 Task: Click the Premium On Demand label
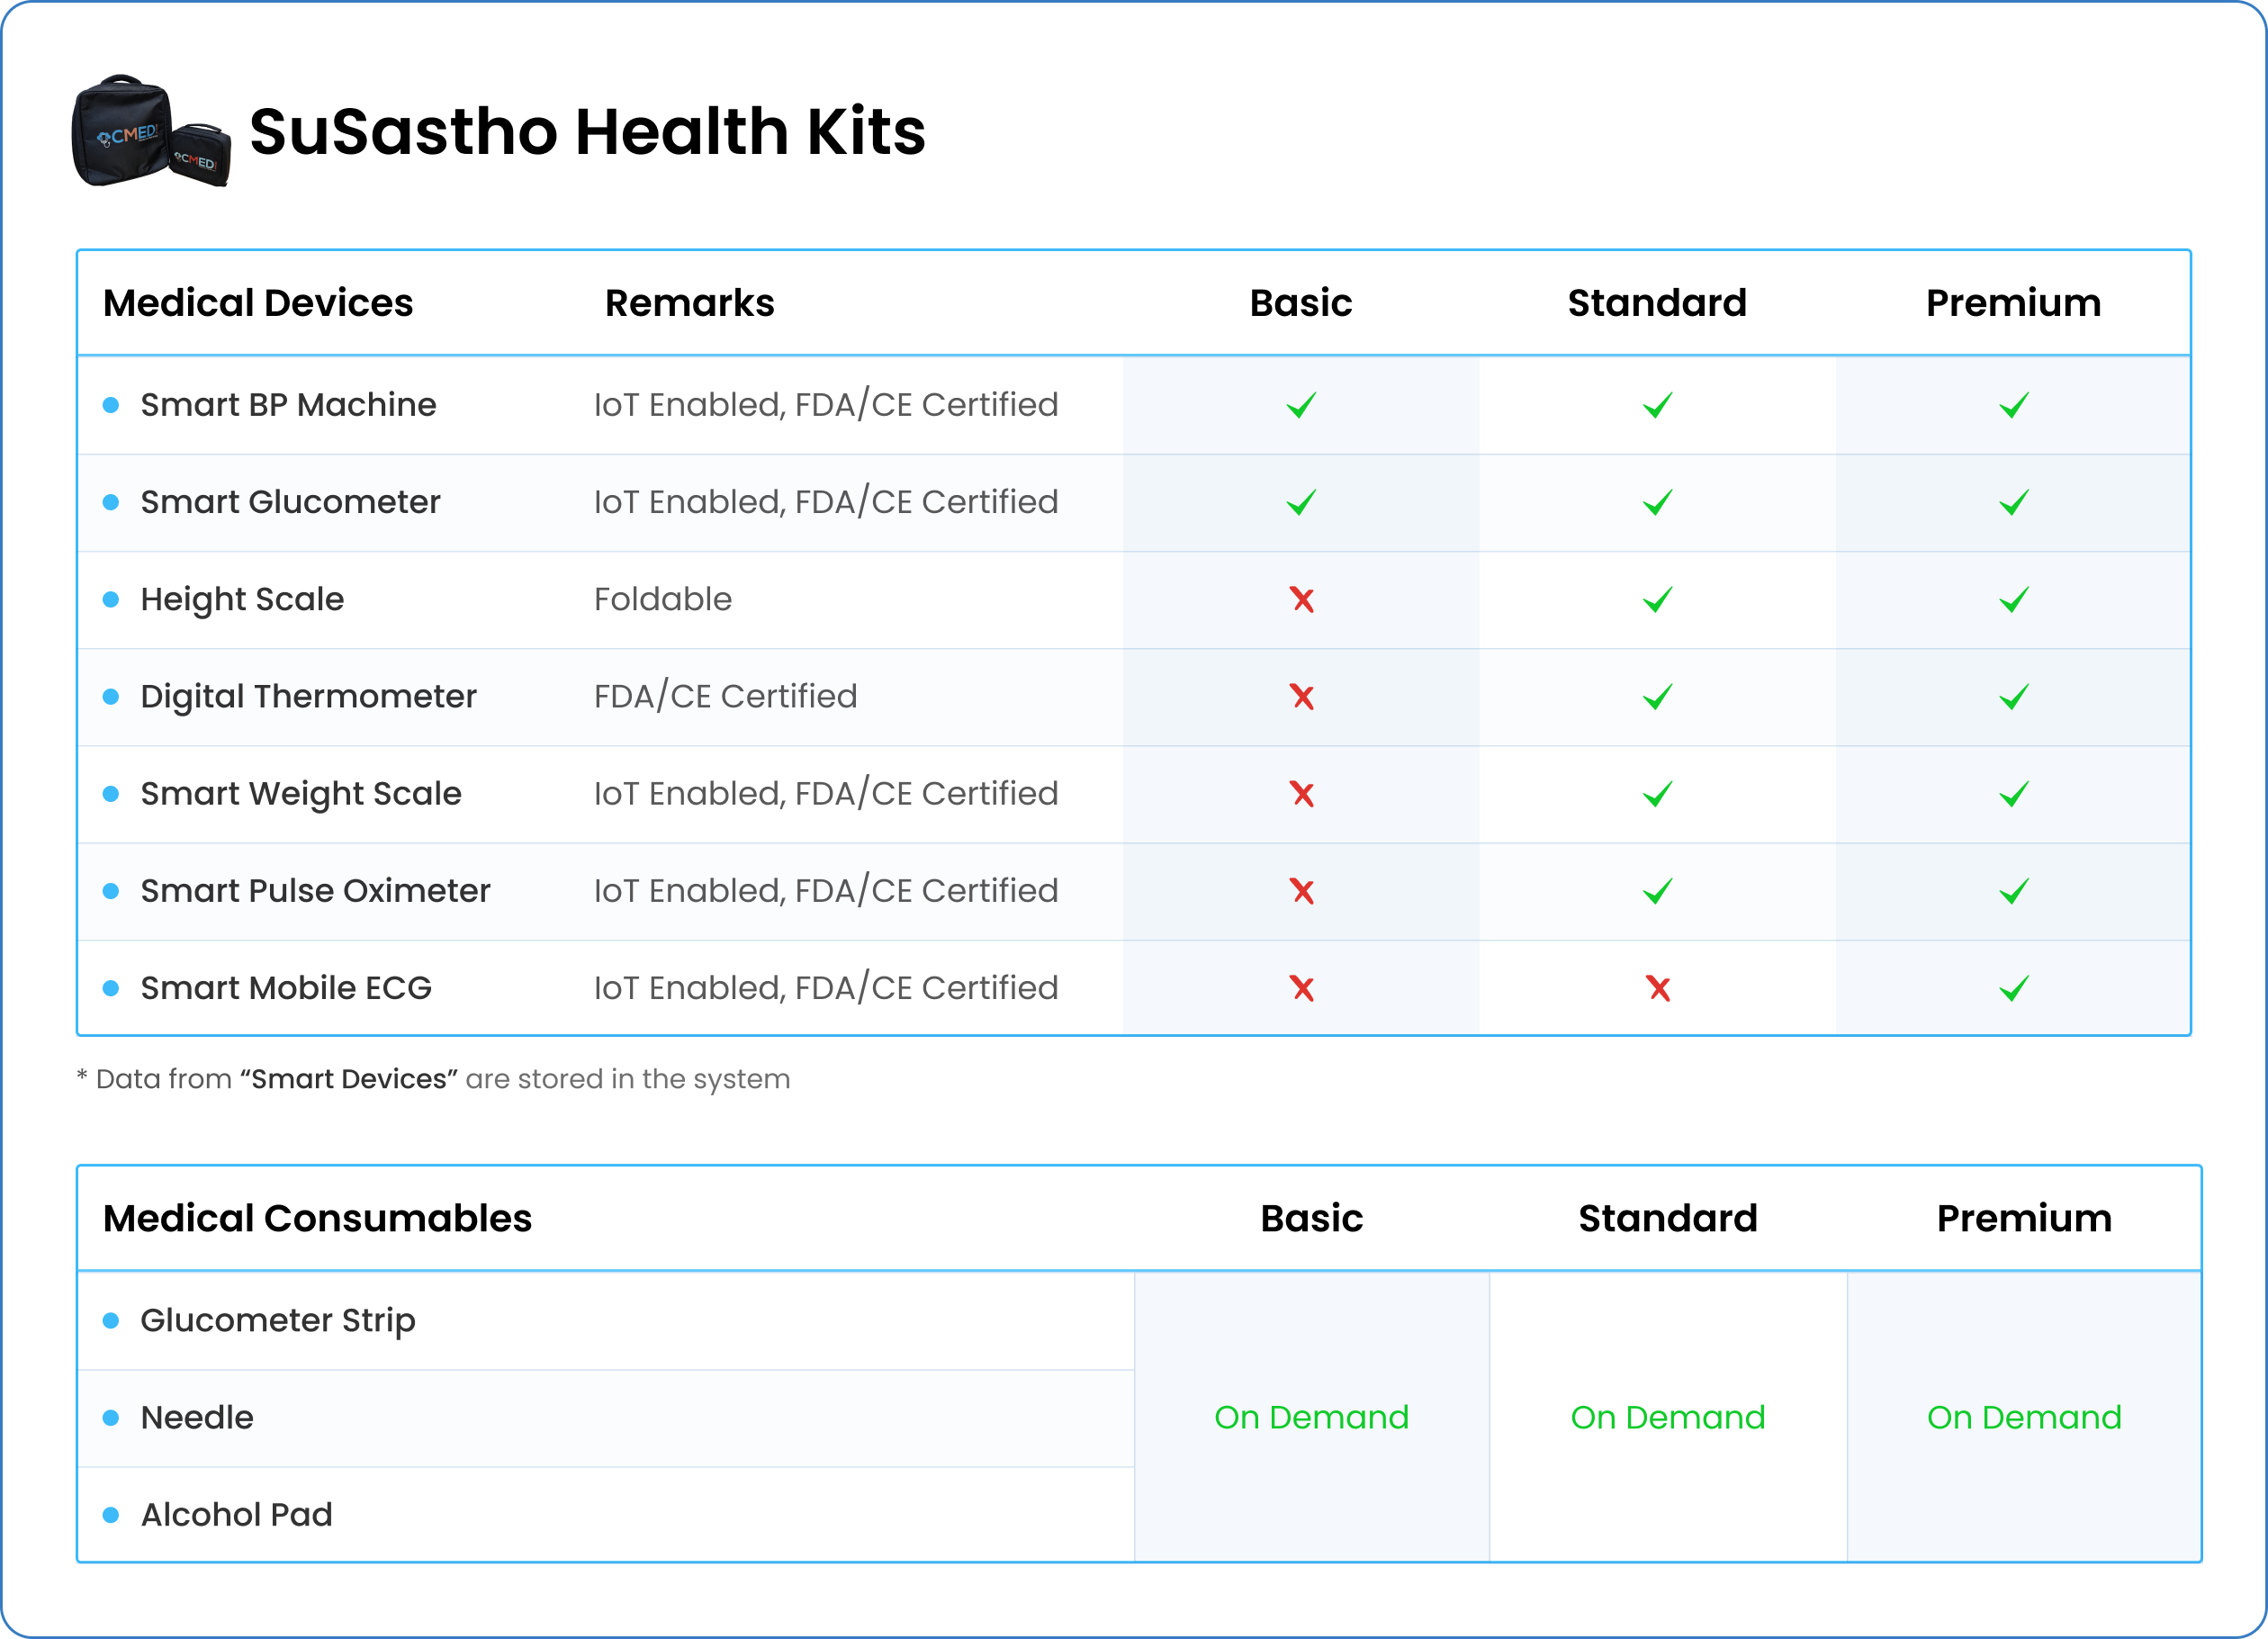(2023, 1417)
